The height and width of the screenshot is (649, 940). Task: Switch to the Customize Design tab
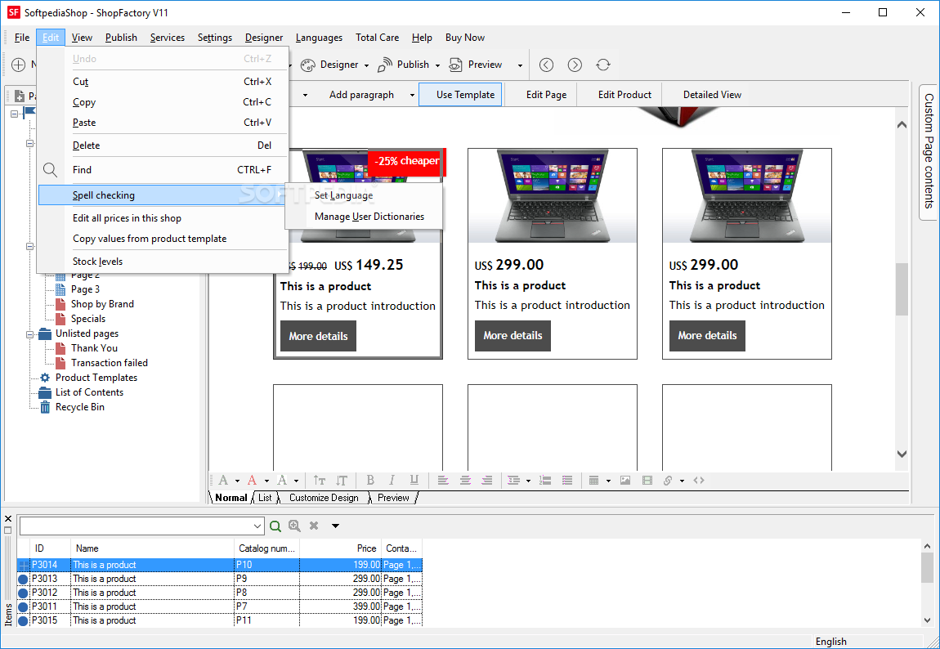point(324,498)
